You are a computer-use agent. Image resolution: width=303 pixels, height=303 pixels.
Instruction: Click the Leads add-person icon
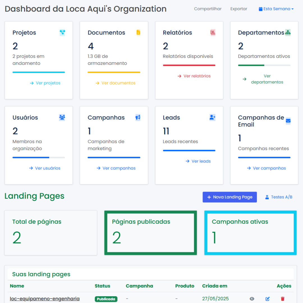point(212,117)
